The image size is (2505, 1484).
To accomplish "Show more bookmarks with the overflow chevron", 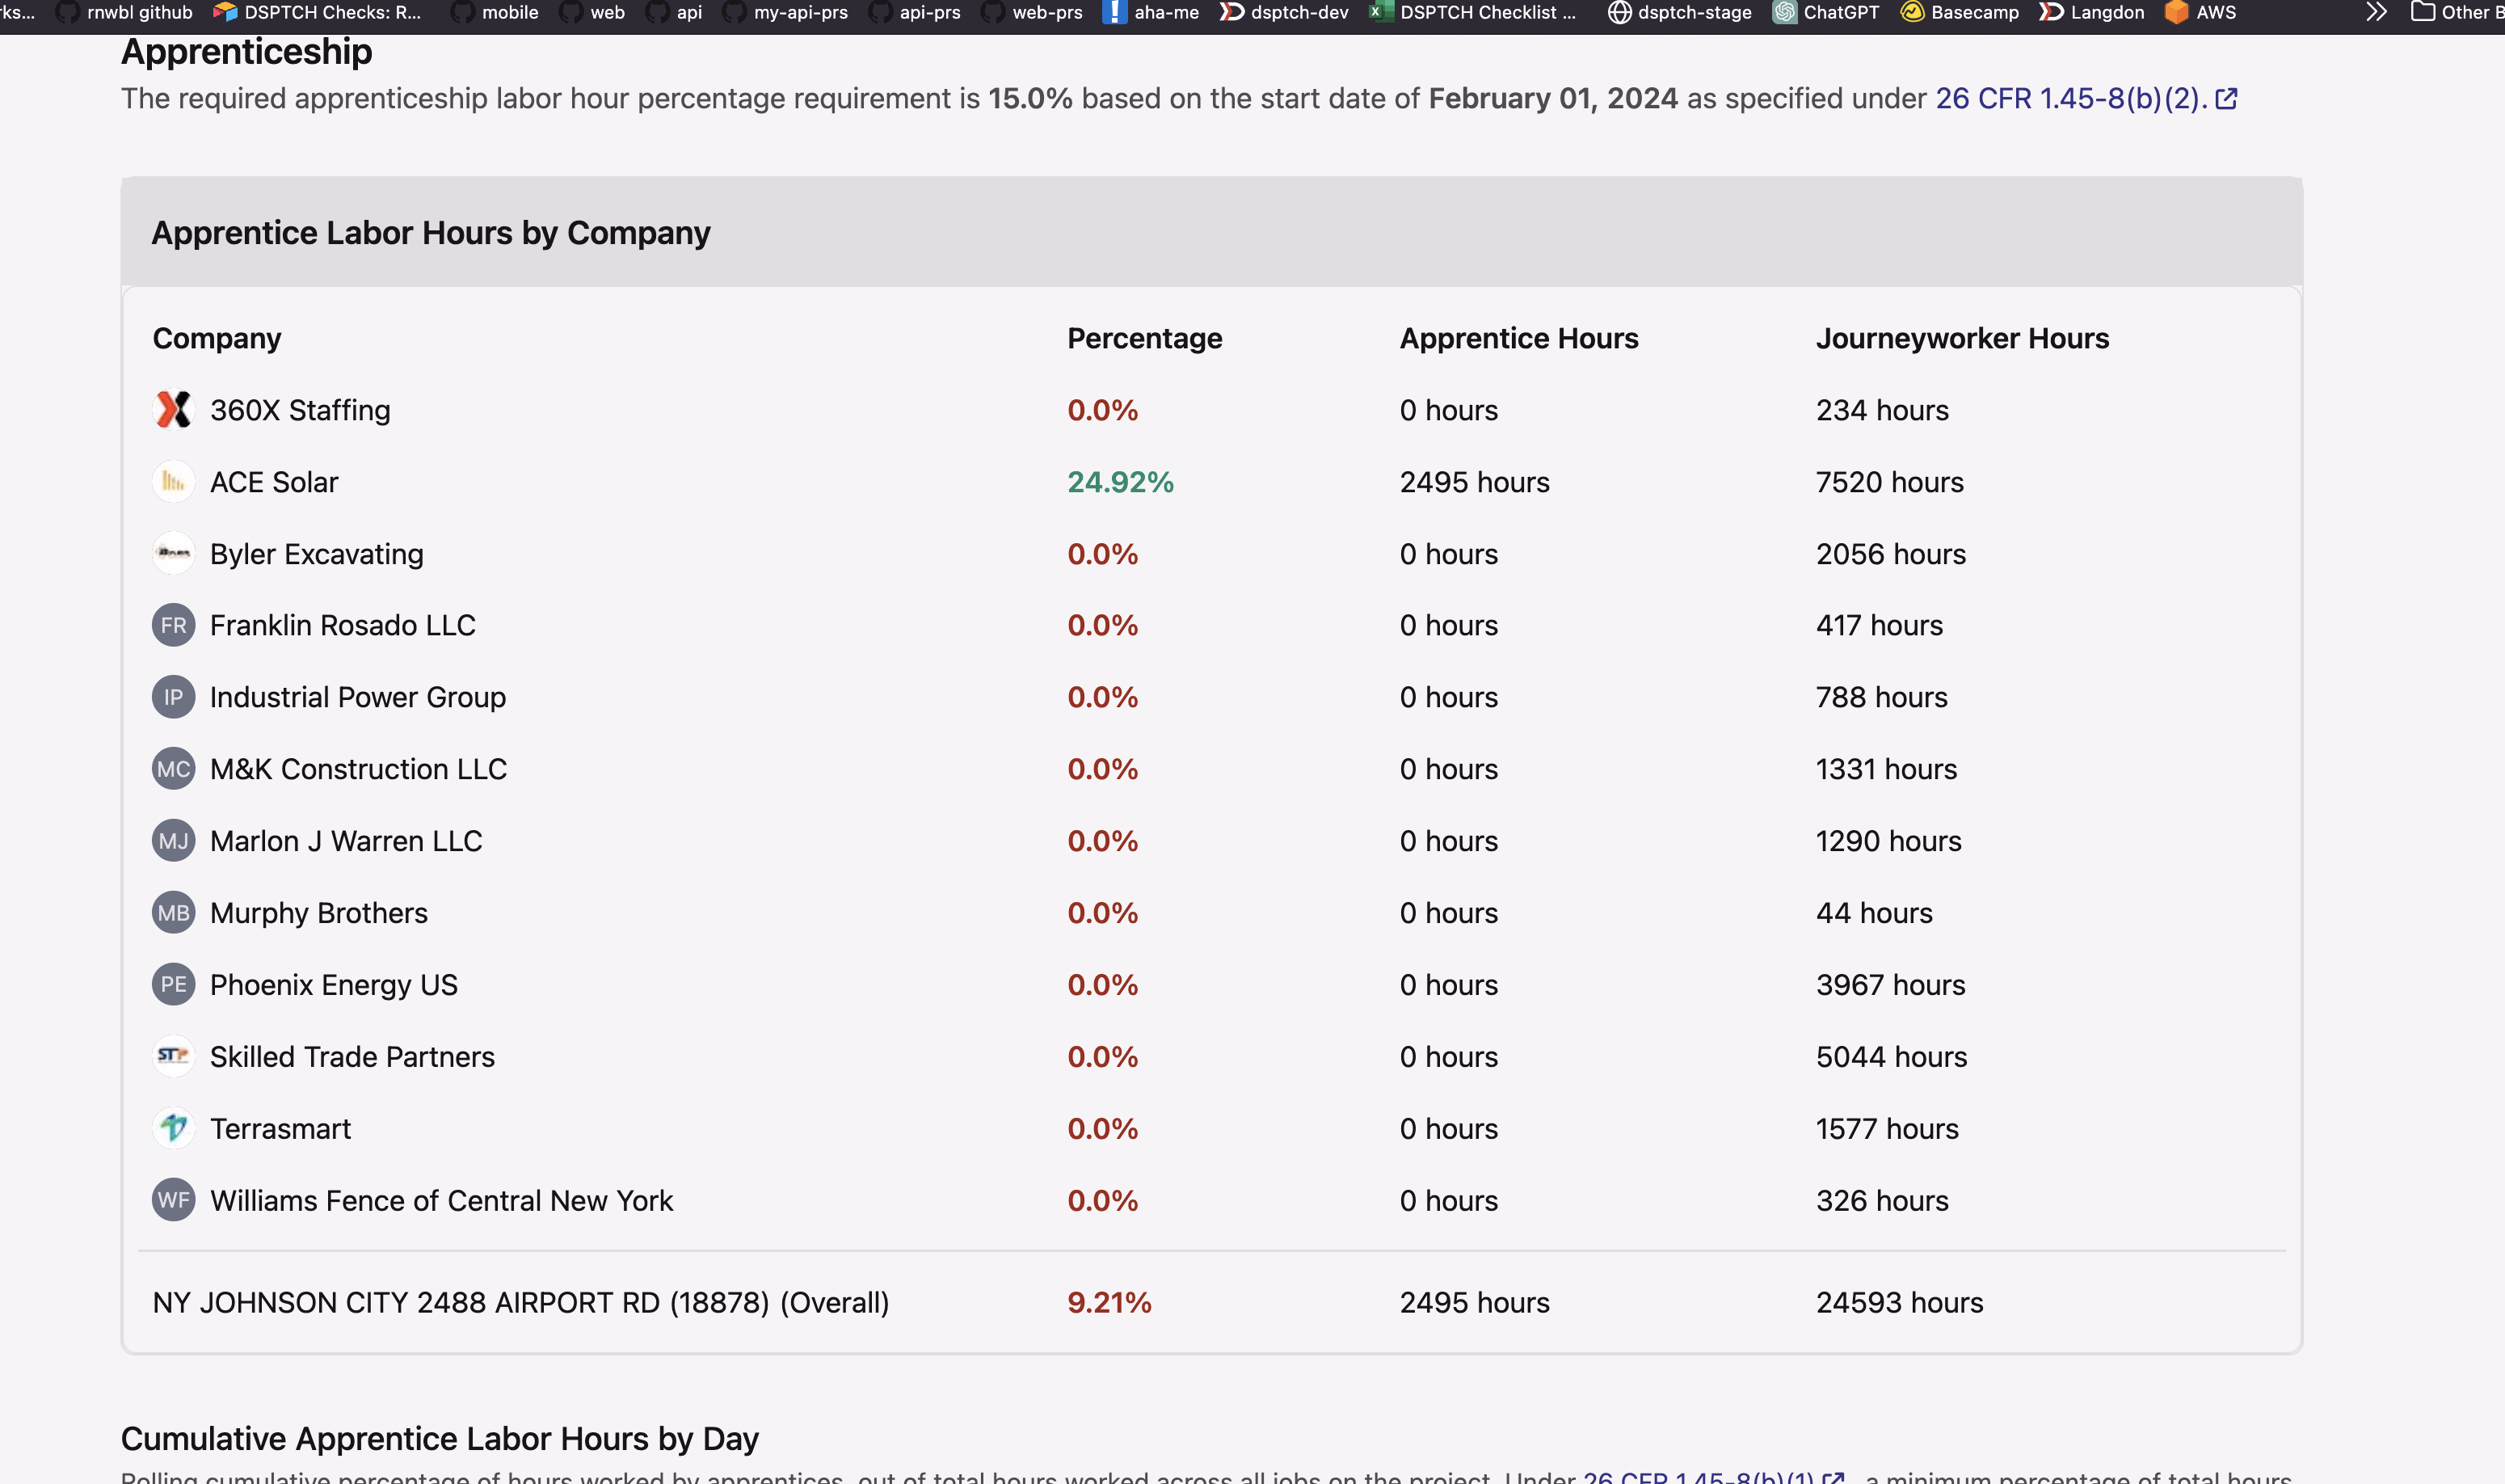I will pyautogui.click(x=2376, y=13).
